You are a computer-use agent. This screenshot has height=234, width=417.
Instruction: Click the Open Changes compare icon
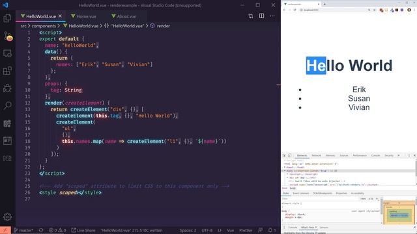250,16
